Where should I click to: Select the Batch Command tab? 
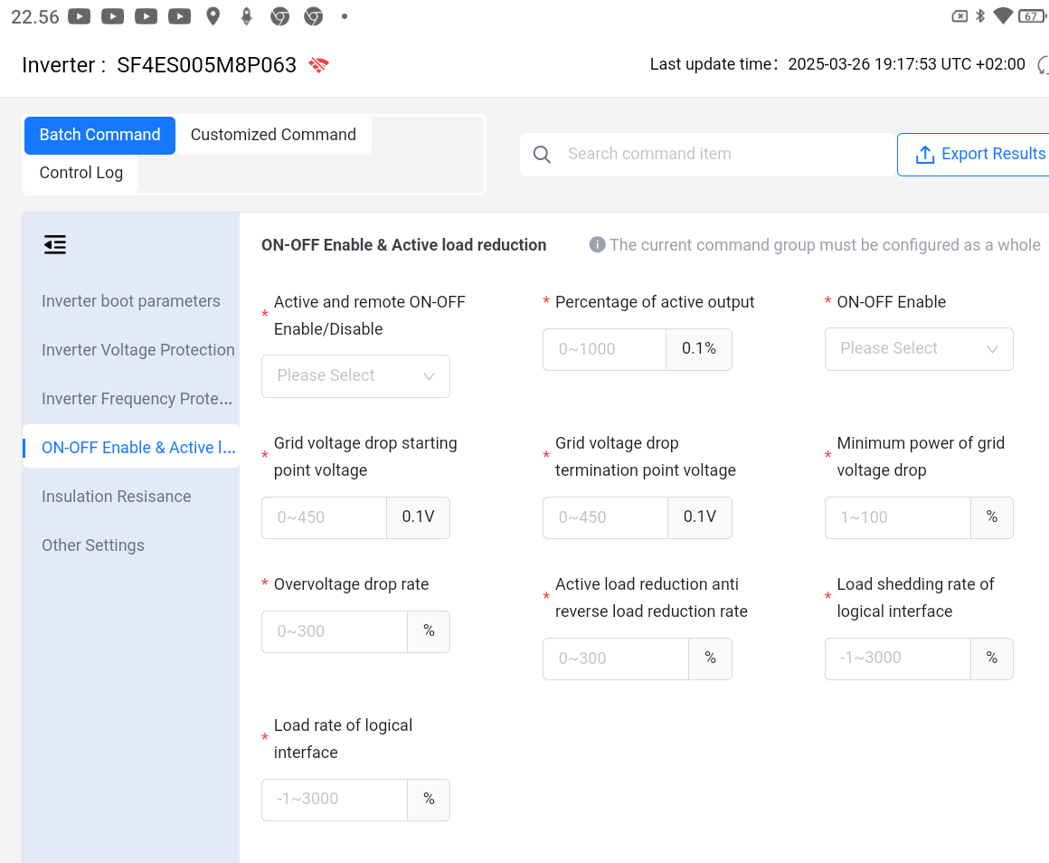(99, 135)
